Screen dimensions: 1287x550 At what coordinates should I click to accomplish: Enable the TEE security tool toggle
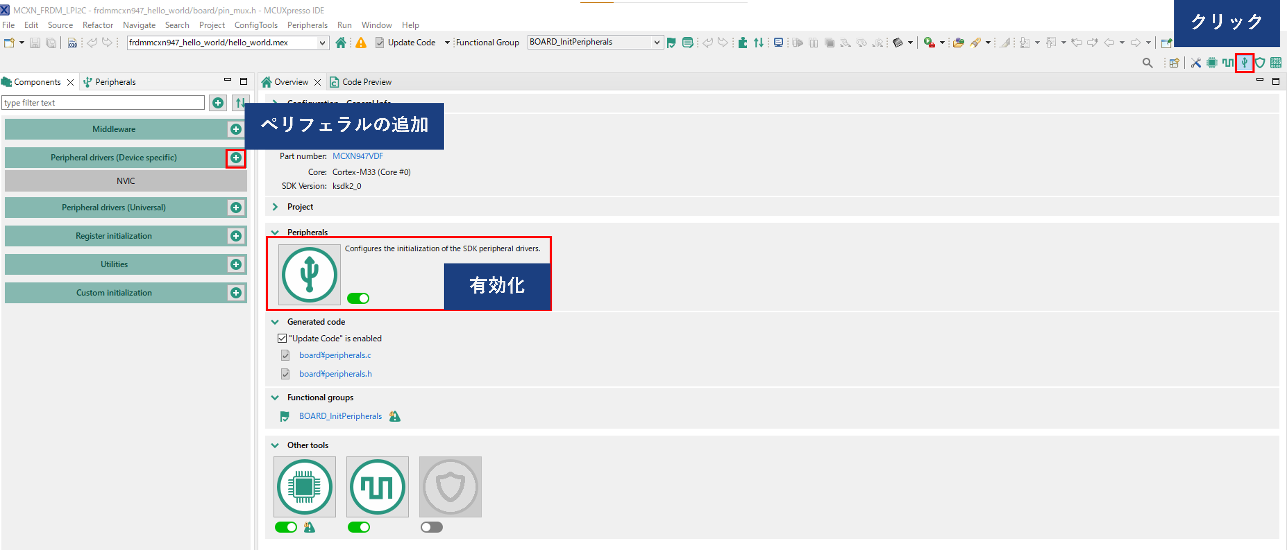[x=431, y=527]
